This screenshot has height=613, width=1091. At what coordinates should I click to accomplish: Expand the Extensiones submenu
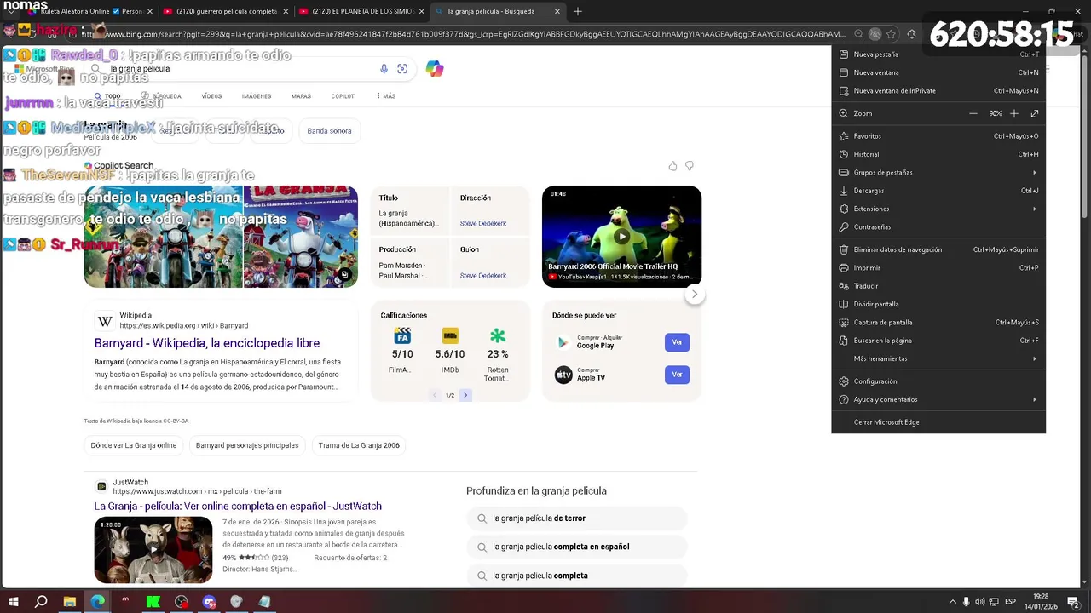click(938, 209)
